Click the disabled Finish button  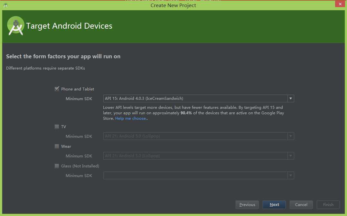point(328,205)
